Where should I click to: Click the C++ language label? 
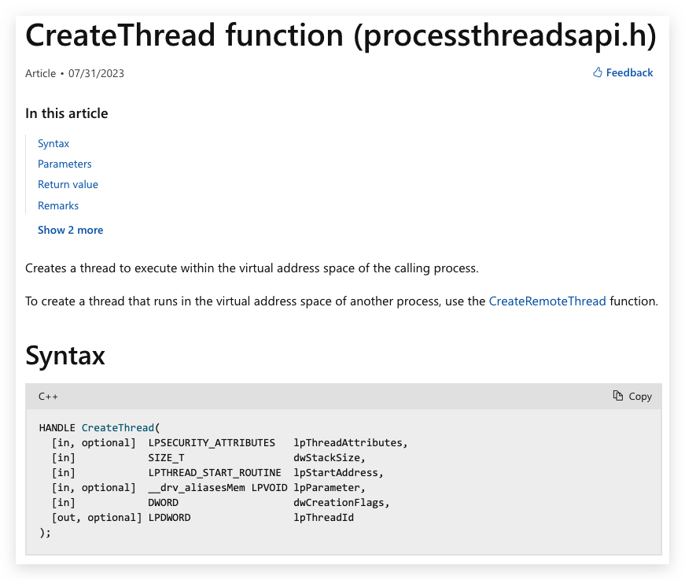point(48,397)
